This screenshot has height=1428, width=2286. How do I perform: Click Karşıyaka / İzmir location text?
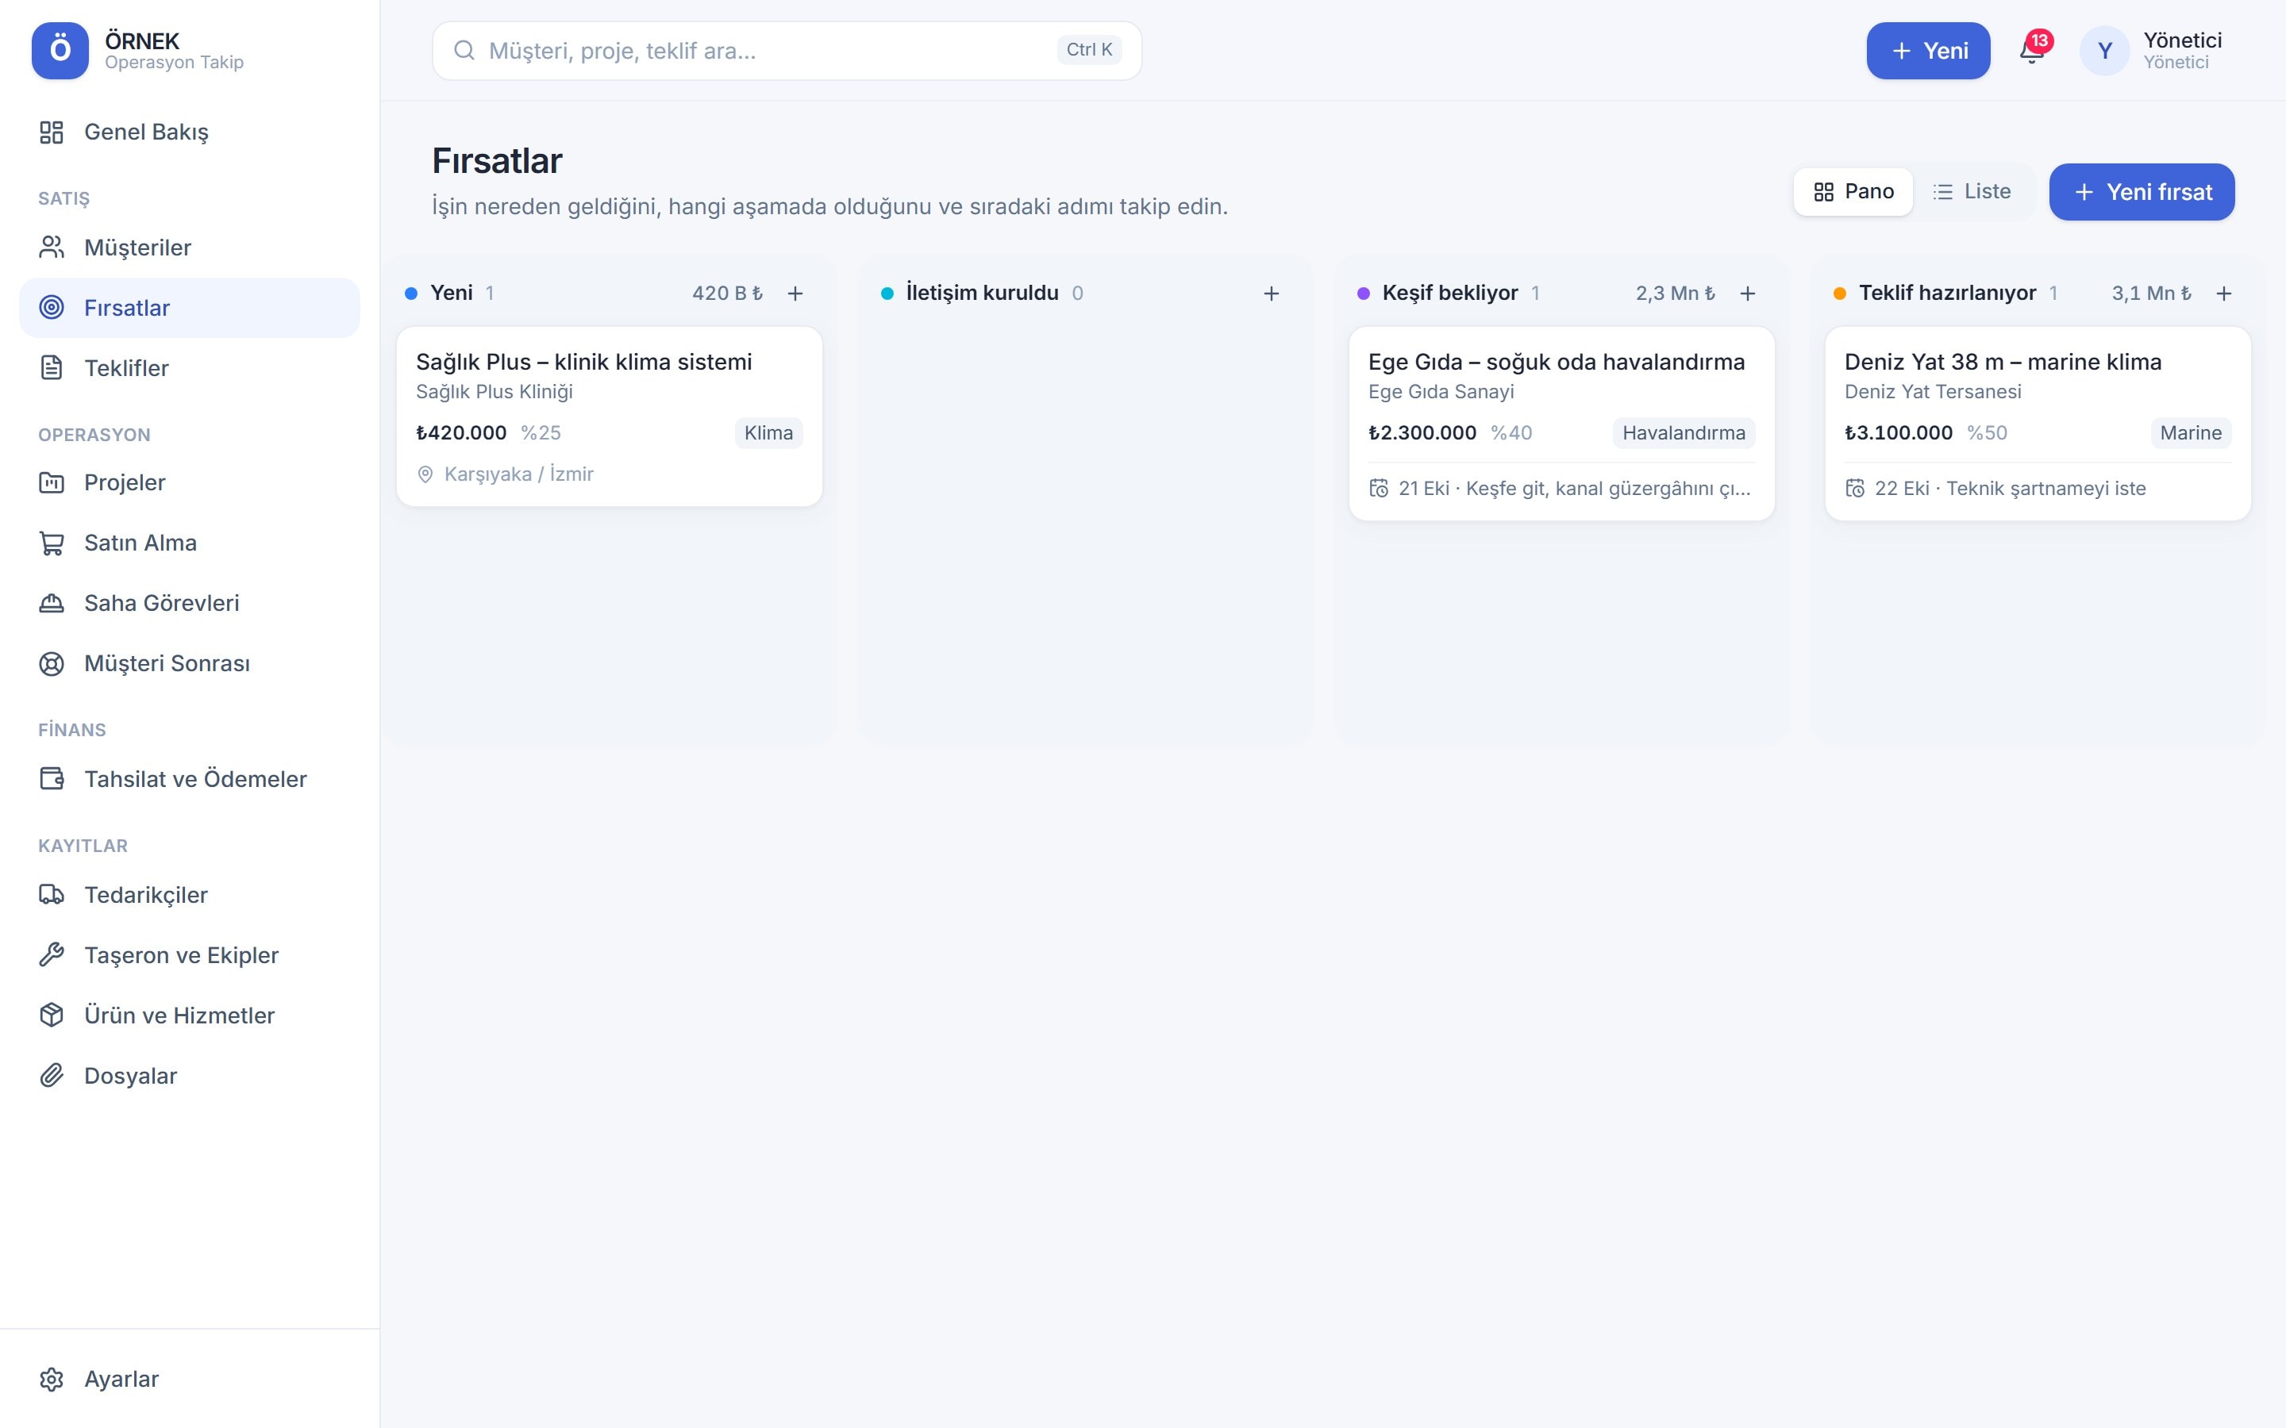518,474
